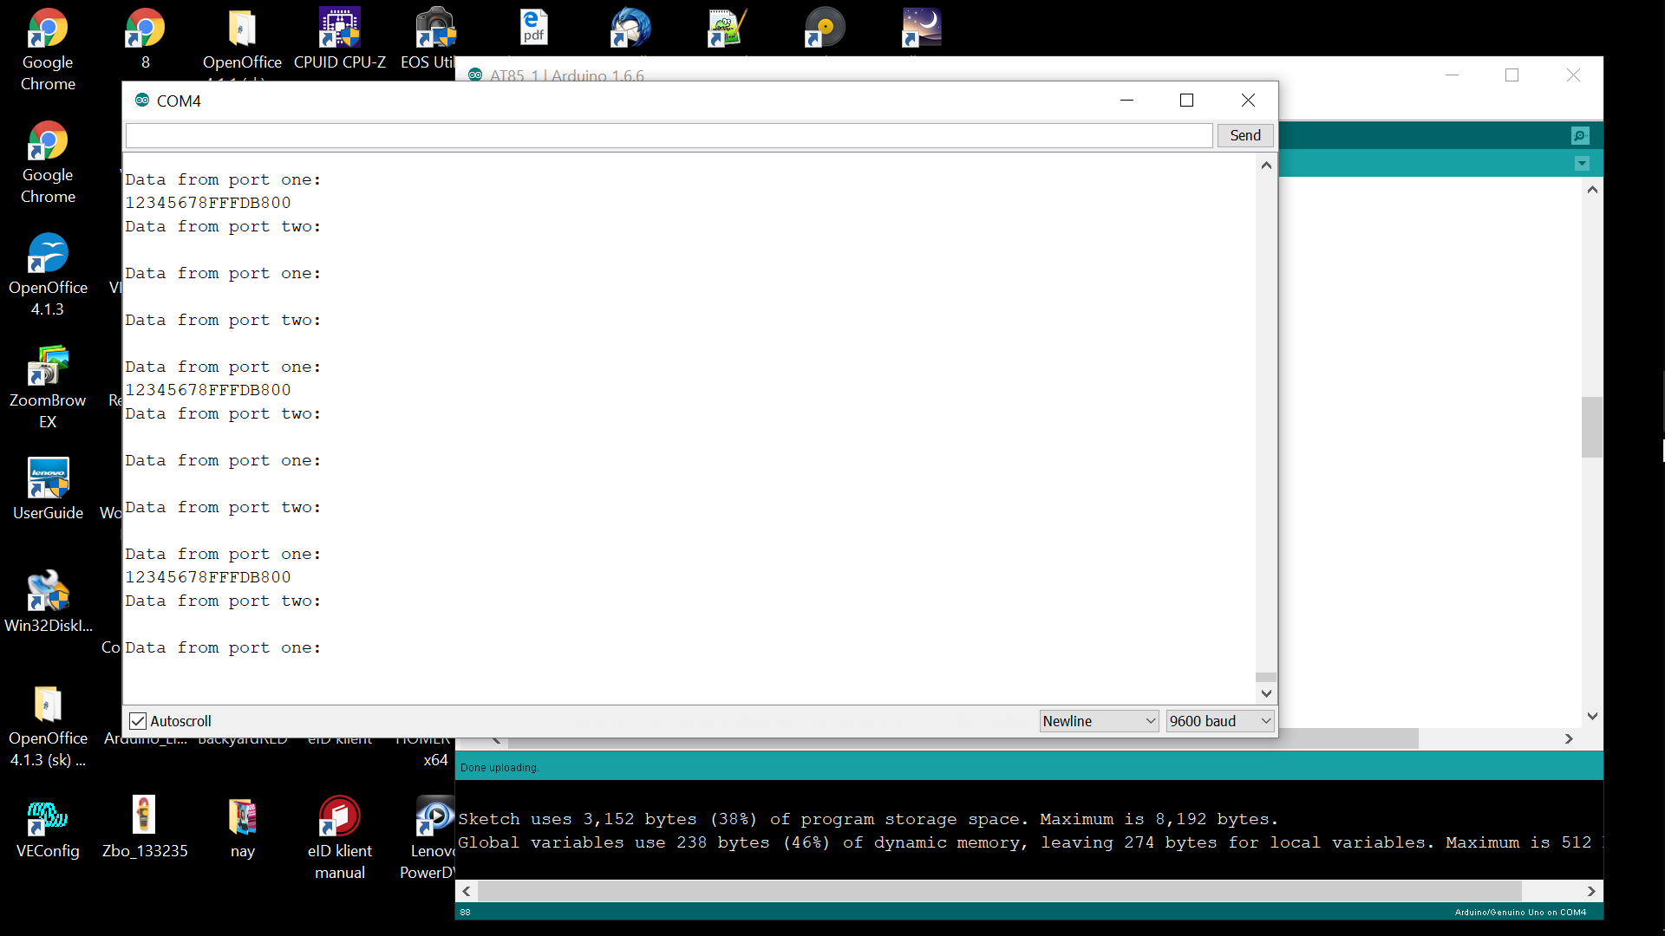Viewport: 1665px width, 936px height.
Task: Open the Lenovo UserGuide shortcut
Action: 48,479
